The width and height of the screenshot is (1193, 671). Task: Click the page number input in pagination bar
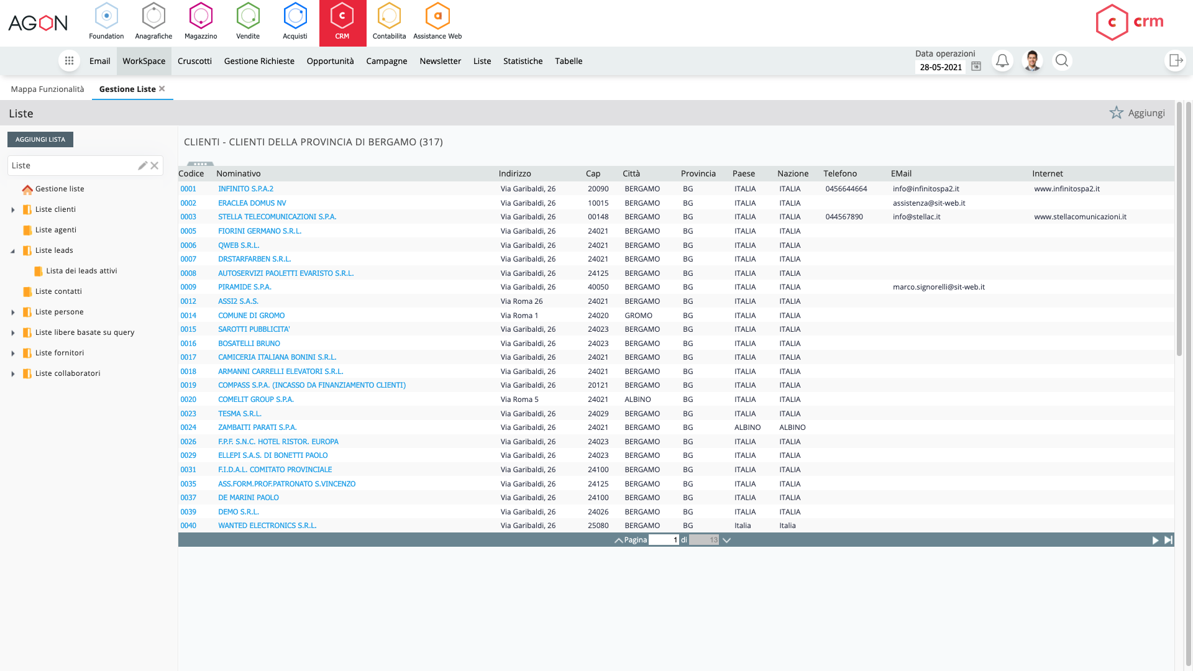pyautogui.click(x=664, y=540)
